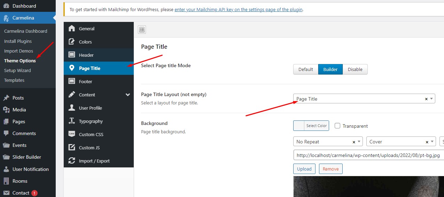Open the Footer options tab
The image size is (444, 197).
pos(85,81)
